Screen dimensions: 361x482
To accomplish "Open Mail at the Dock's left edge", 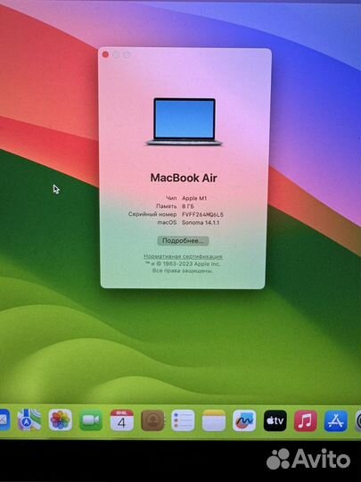I will [x=4, y=420].
